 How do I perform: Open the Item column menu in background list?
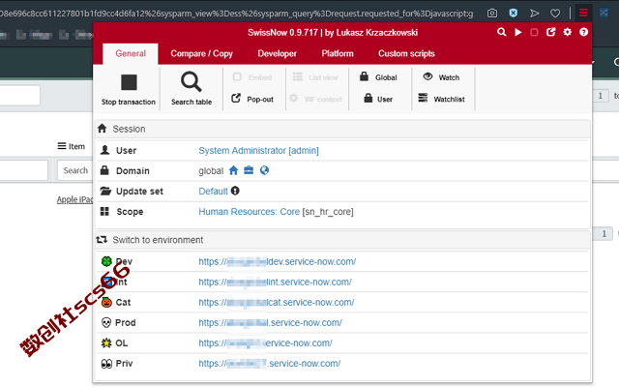[x=62, y=146]
